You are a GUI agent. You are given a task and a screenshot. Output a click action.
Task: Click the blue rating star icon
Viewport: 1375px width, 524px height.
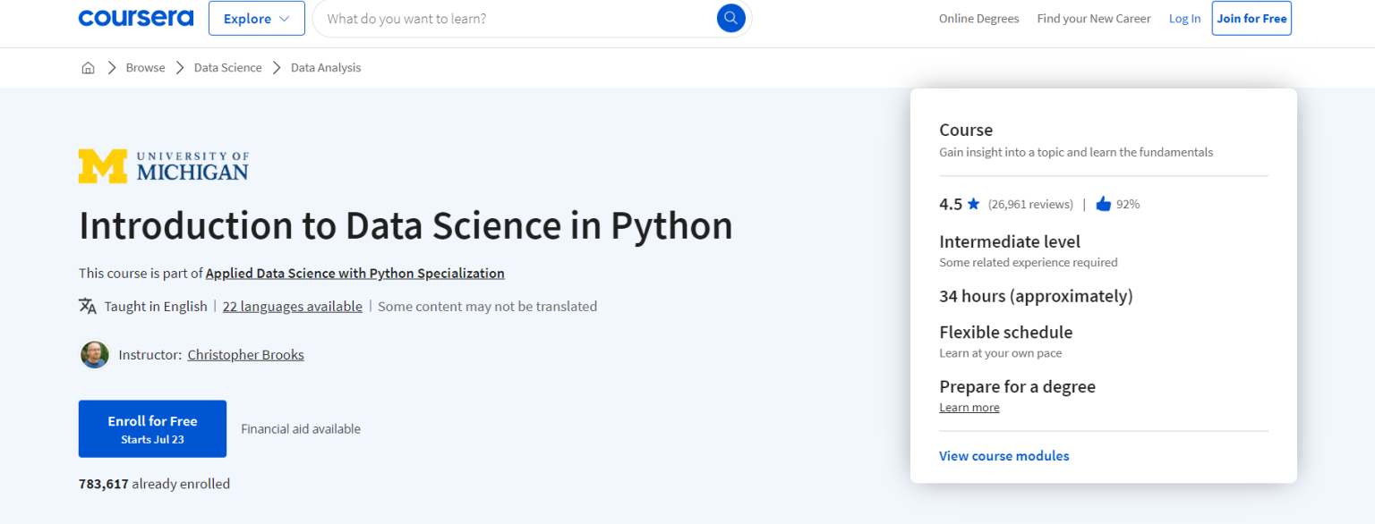(973, 204)
